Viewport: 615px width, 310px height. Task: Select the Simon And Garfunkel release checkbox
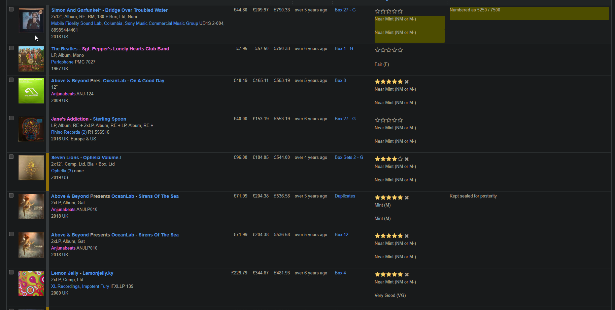[11, 9]
